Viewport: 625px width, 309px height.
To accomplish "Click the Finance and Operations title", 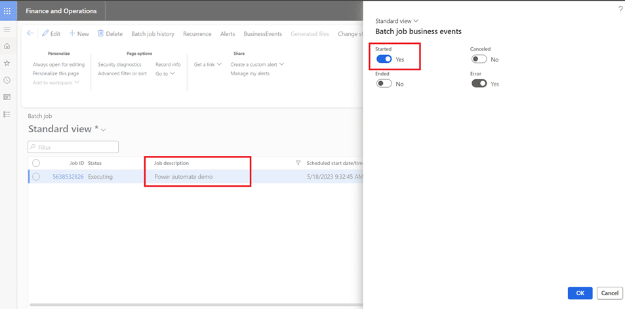I will click(x=61, y=10).
